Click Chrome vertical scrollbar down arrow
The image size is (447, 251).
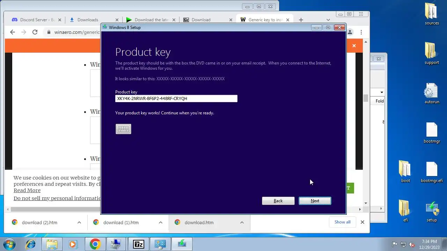coord(366,203)
